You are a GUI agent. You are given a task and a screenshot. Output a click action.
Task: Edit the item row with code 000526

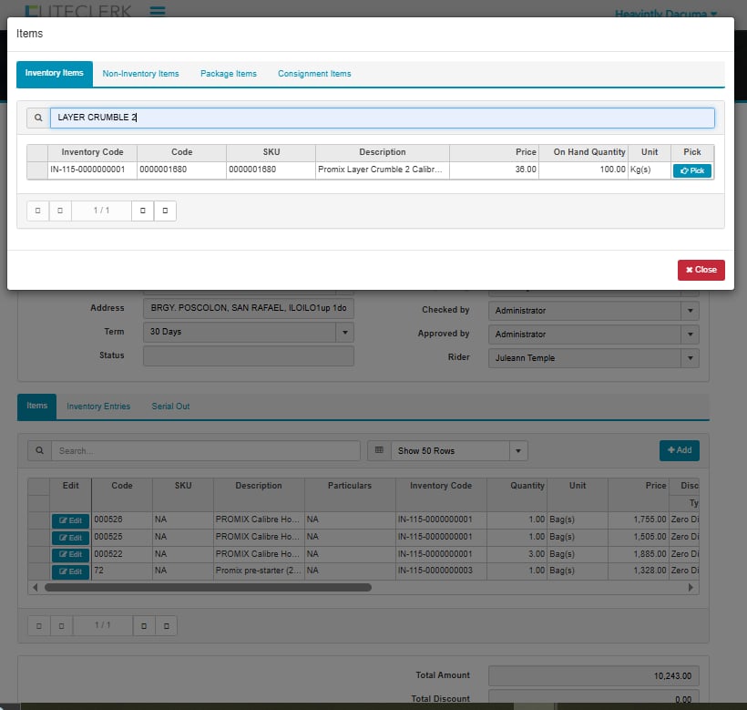pyautogui.click(x=70, y=520)
